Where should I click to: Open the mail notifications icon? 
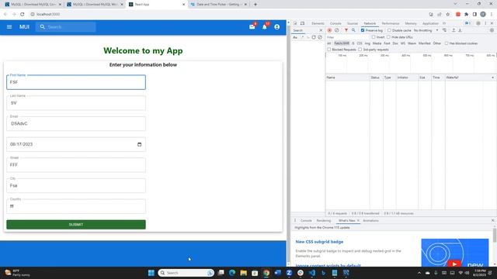click(252, 27)
